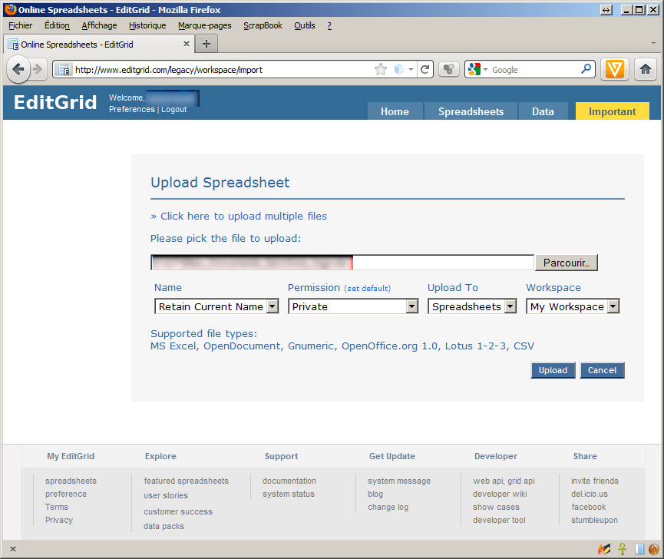Screen dimensions: 664x559
Task: Click the magnifier search icon in Google box
Action: (x=586, y=69)
